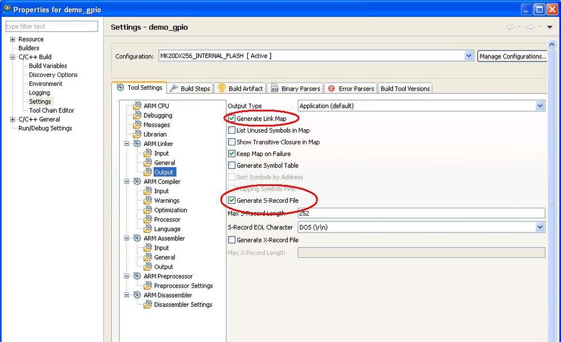This screenshot has width=561, height=342.
Task: Expand the Resource tree node
Action: [12, 39]
